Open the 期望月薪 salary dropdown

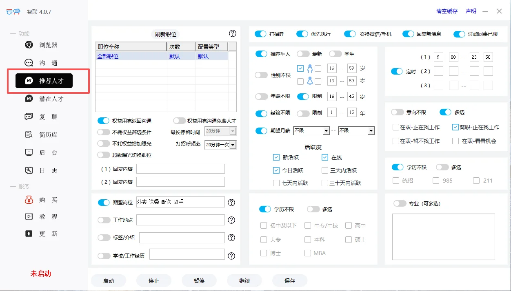311,131
